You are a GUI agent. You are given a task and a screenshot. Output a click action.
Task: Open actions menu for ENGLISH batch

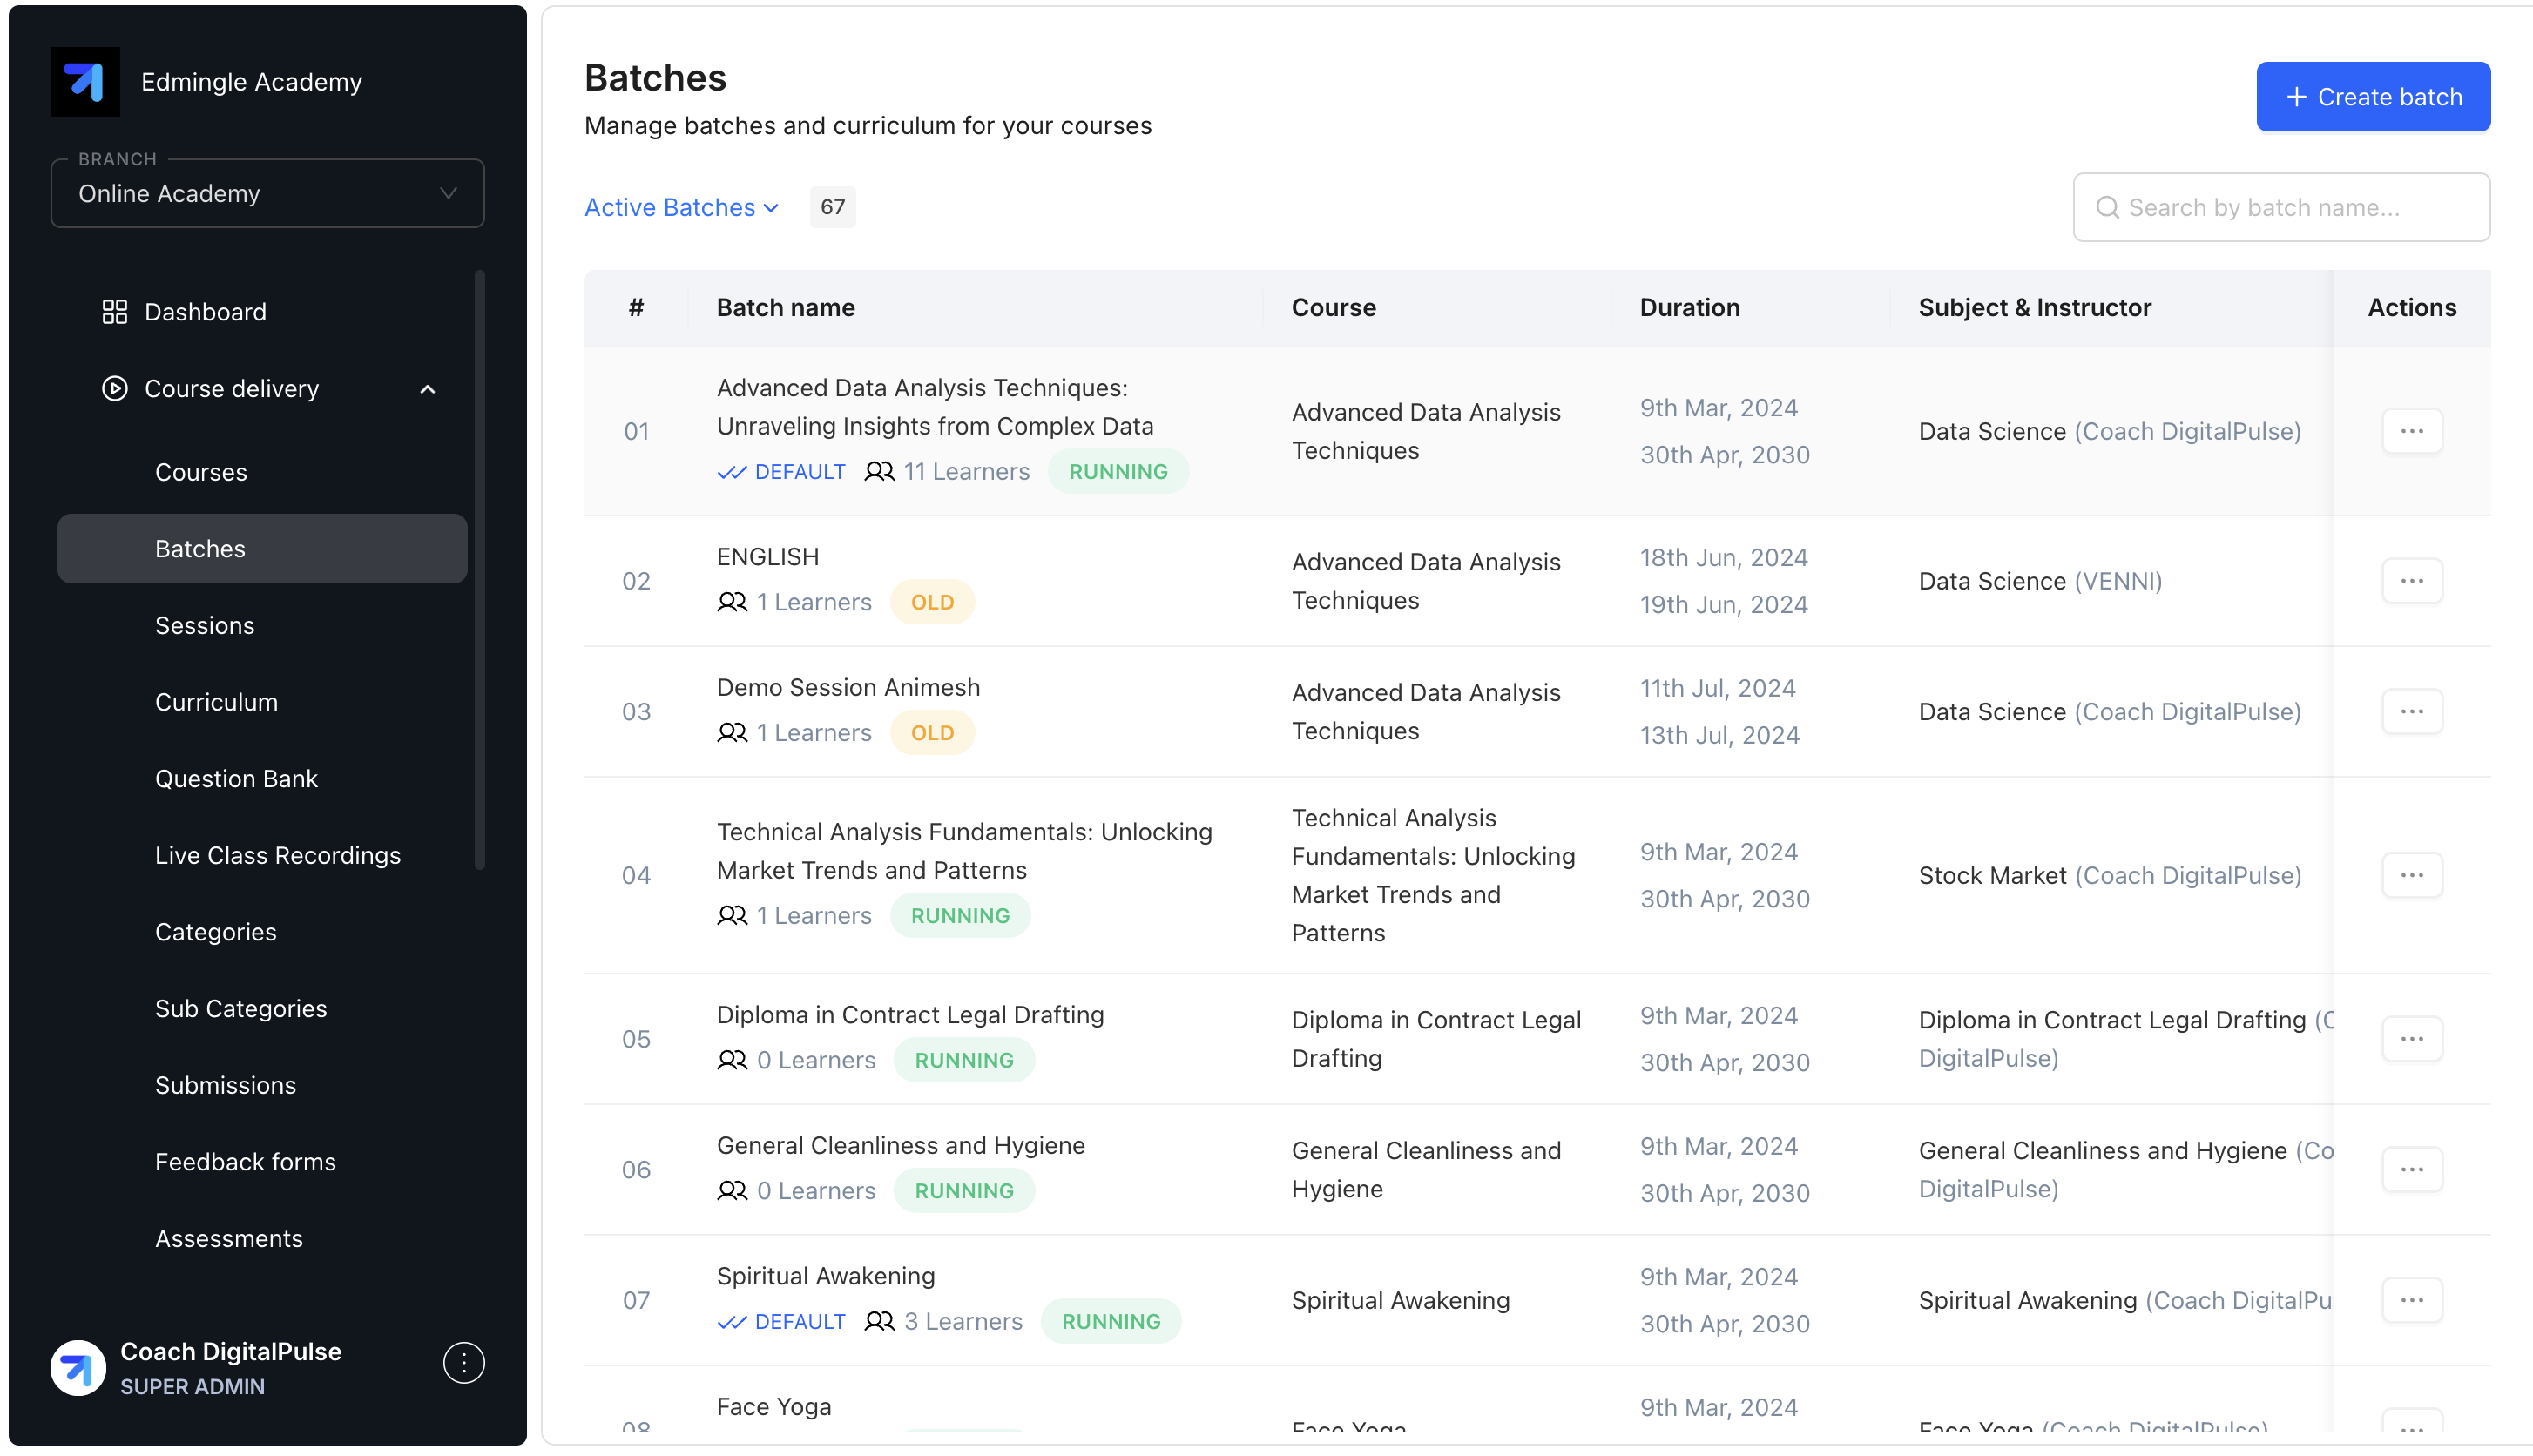pyautogui.click(x=2411, y=581)
